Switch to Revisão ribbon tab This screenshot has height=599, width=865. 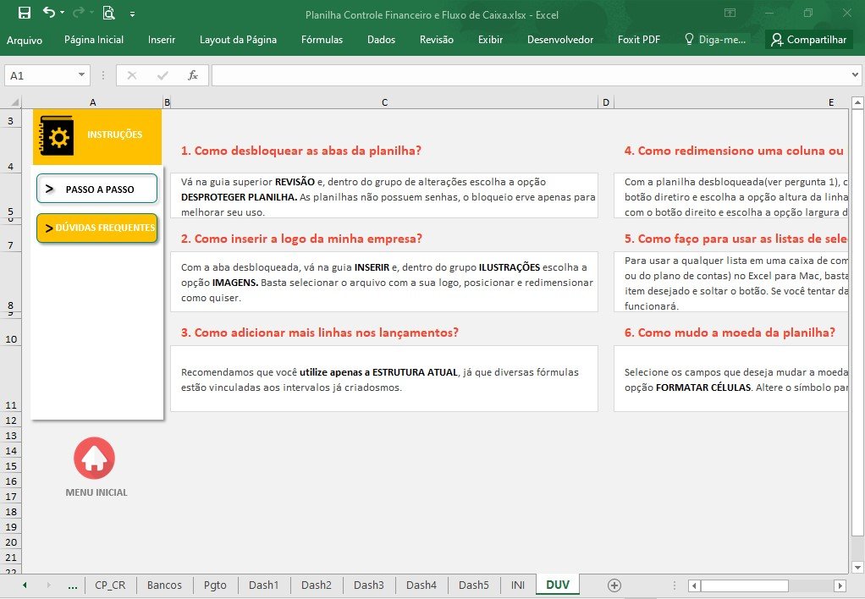point(437,40)
